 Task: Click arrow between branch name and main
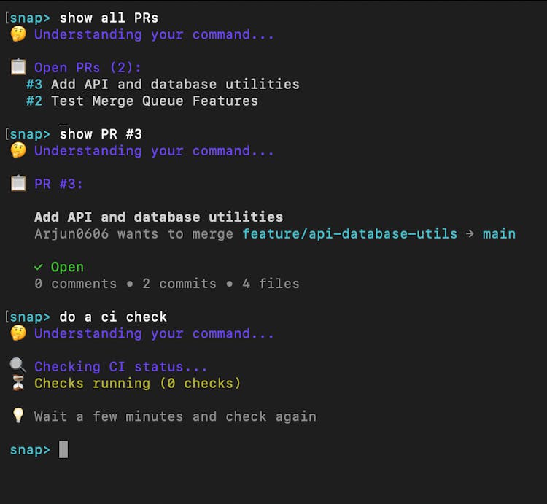470,234
